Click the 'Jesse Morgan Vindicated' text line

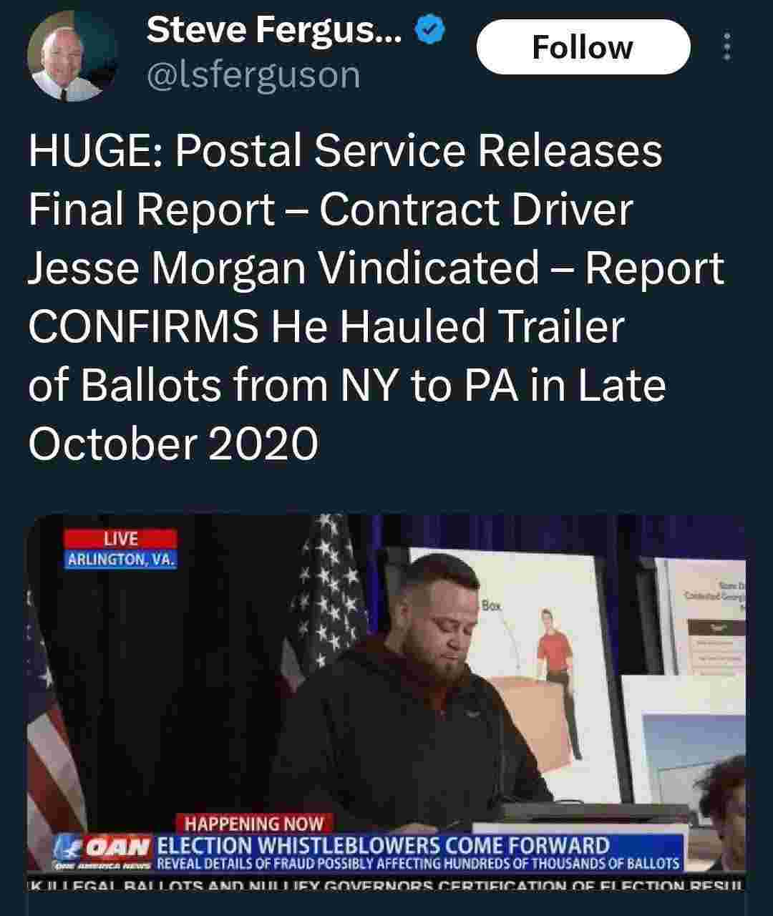pyautogui.click(x=283, y=268)
